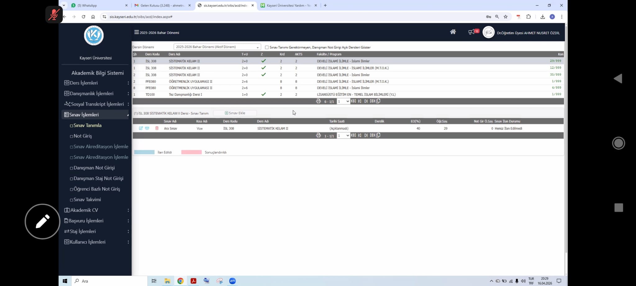Screen dimensions: 636x286
Task: Click the home icon in the header
Action: pos(453,32)
